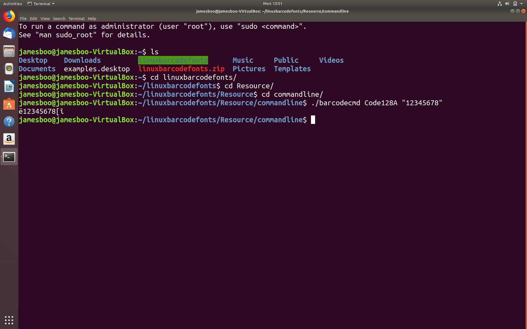
Task: Open the Search menu
Action: [x=59, y=19]
